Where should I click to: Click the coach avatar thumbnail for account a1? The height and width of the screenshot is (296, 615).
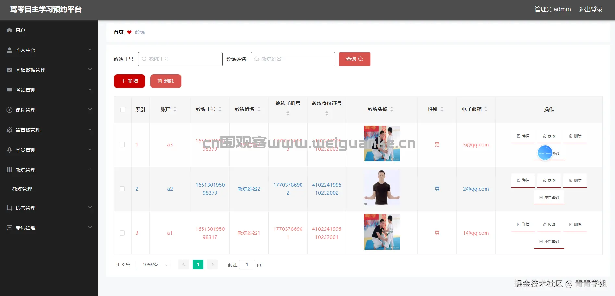coord(382,232)
